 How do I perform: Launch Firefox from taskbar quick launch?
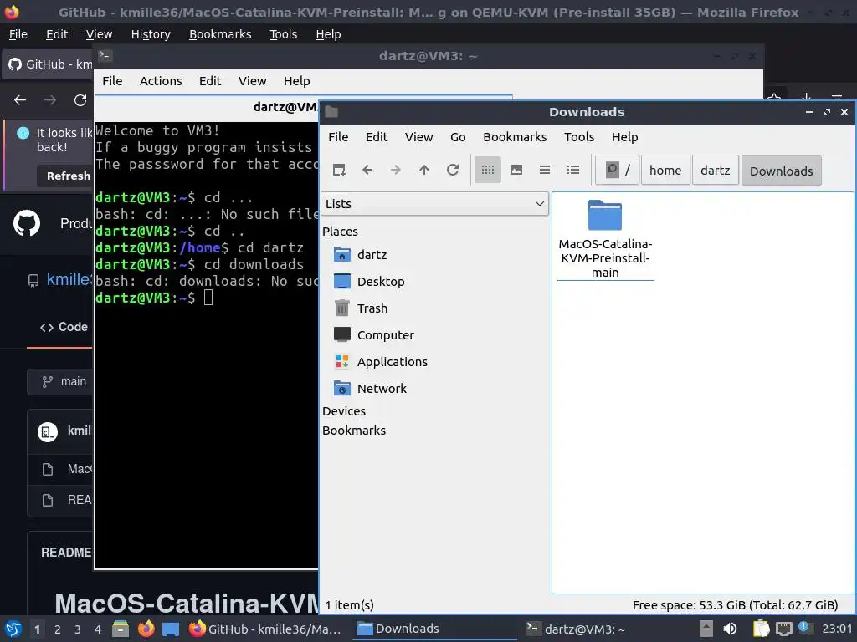coord(146,629)
